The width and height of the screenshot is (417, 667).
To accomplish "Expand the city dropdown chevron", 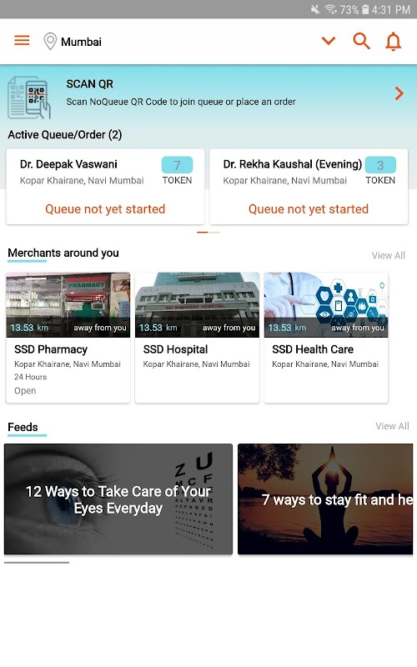I will click(329, 41).
